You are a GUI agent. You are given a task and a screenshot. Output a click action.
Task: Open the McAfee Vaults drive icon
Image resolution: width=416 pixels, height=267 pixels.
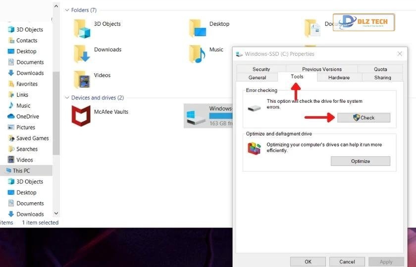coord(81,117)
